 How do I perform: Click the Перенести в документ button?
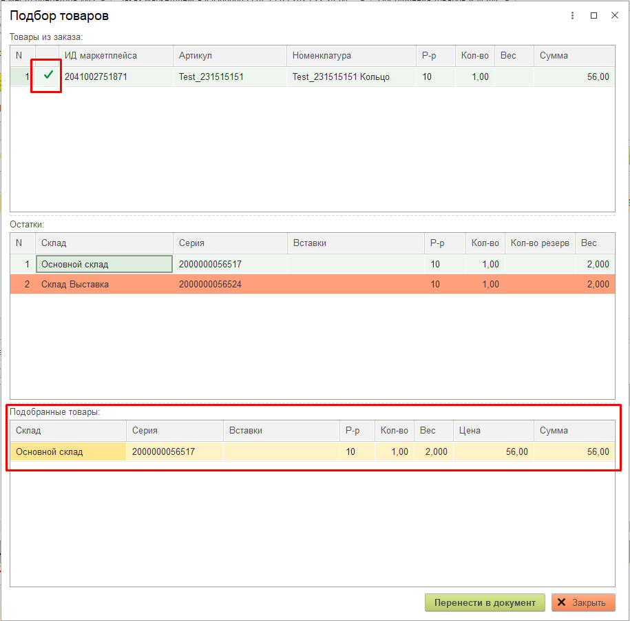(x=485, y=602)
